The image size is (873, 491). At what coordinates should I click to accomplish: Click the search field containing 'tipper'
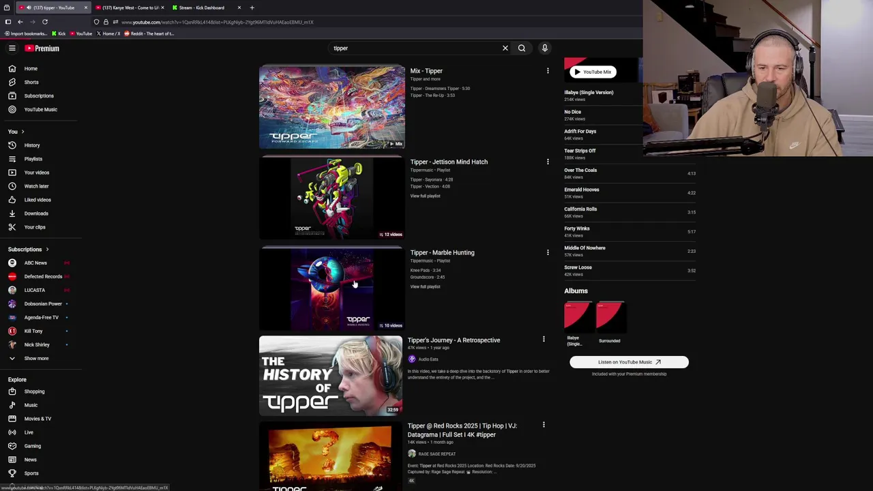point(416,48)
